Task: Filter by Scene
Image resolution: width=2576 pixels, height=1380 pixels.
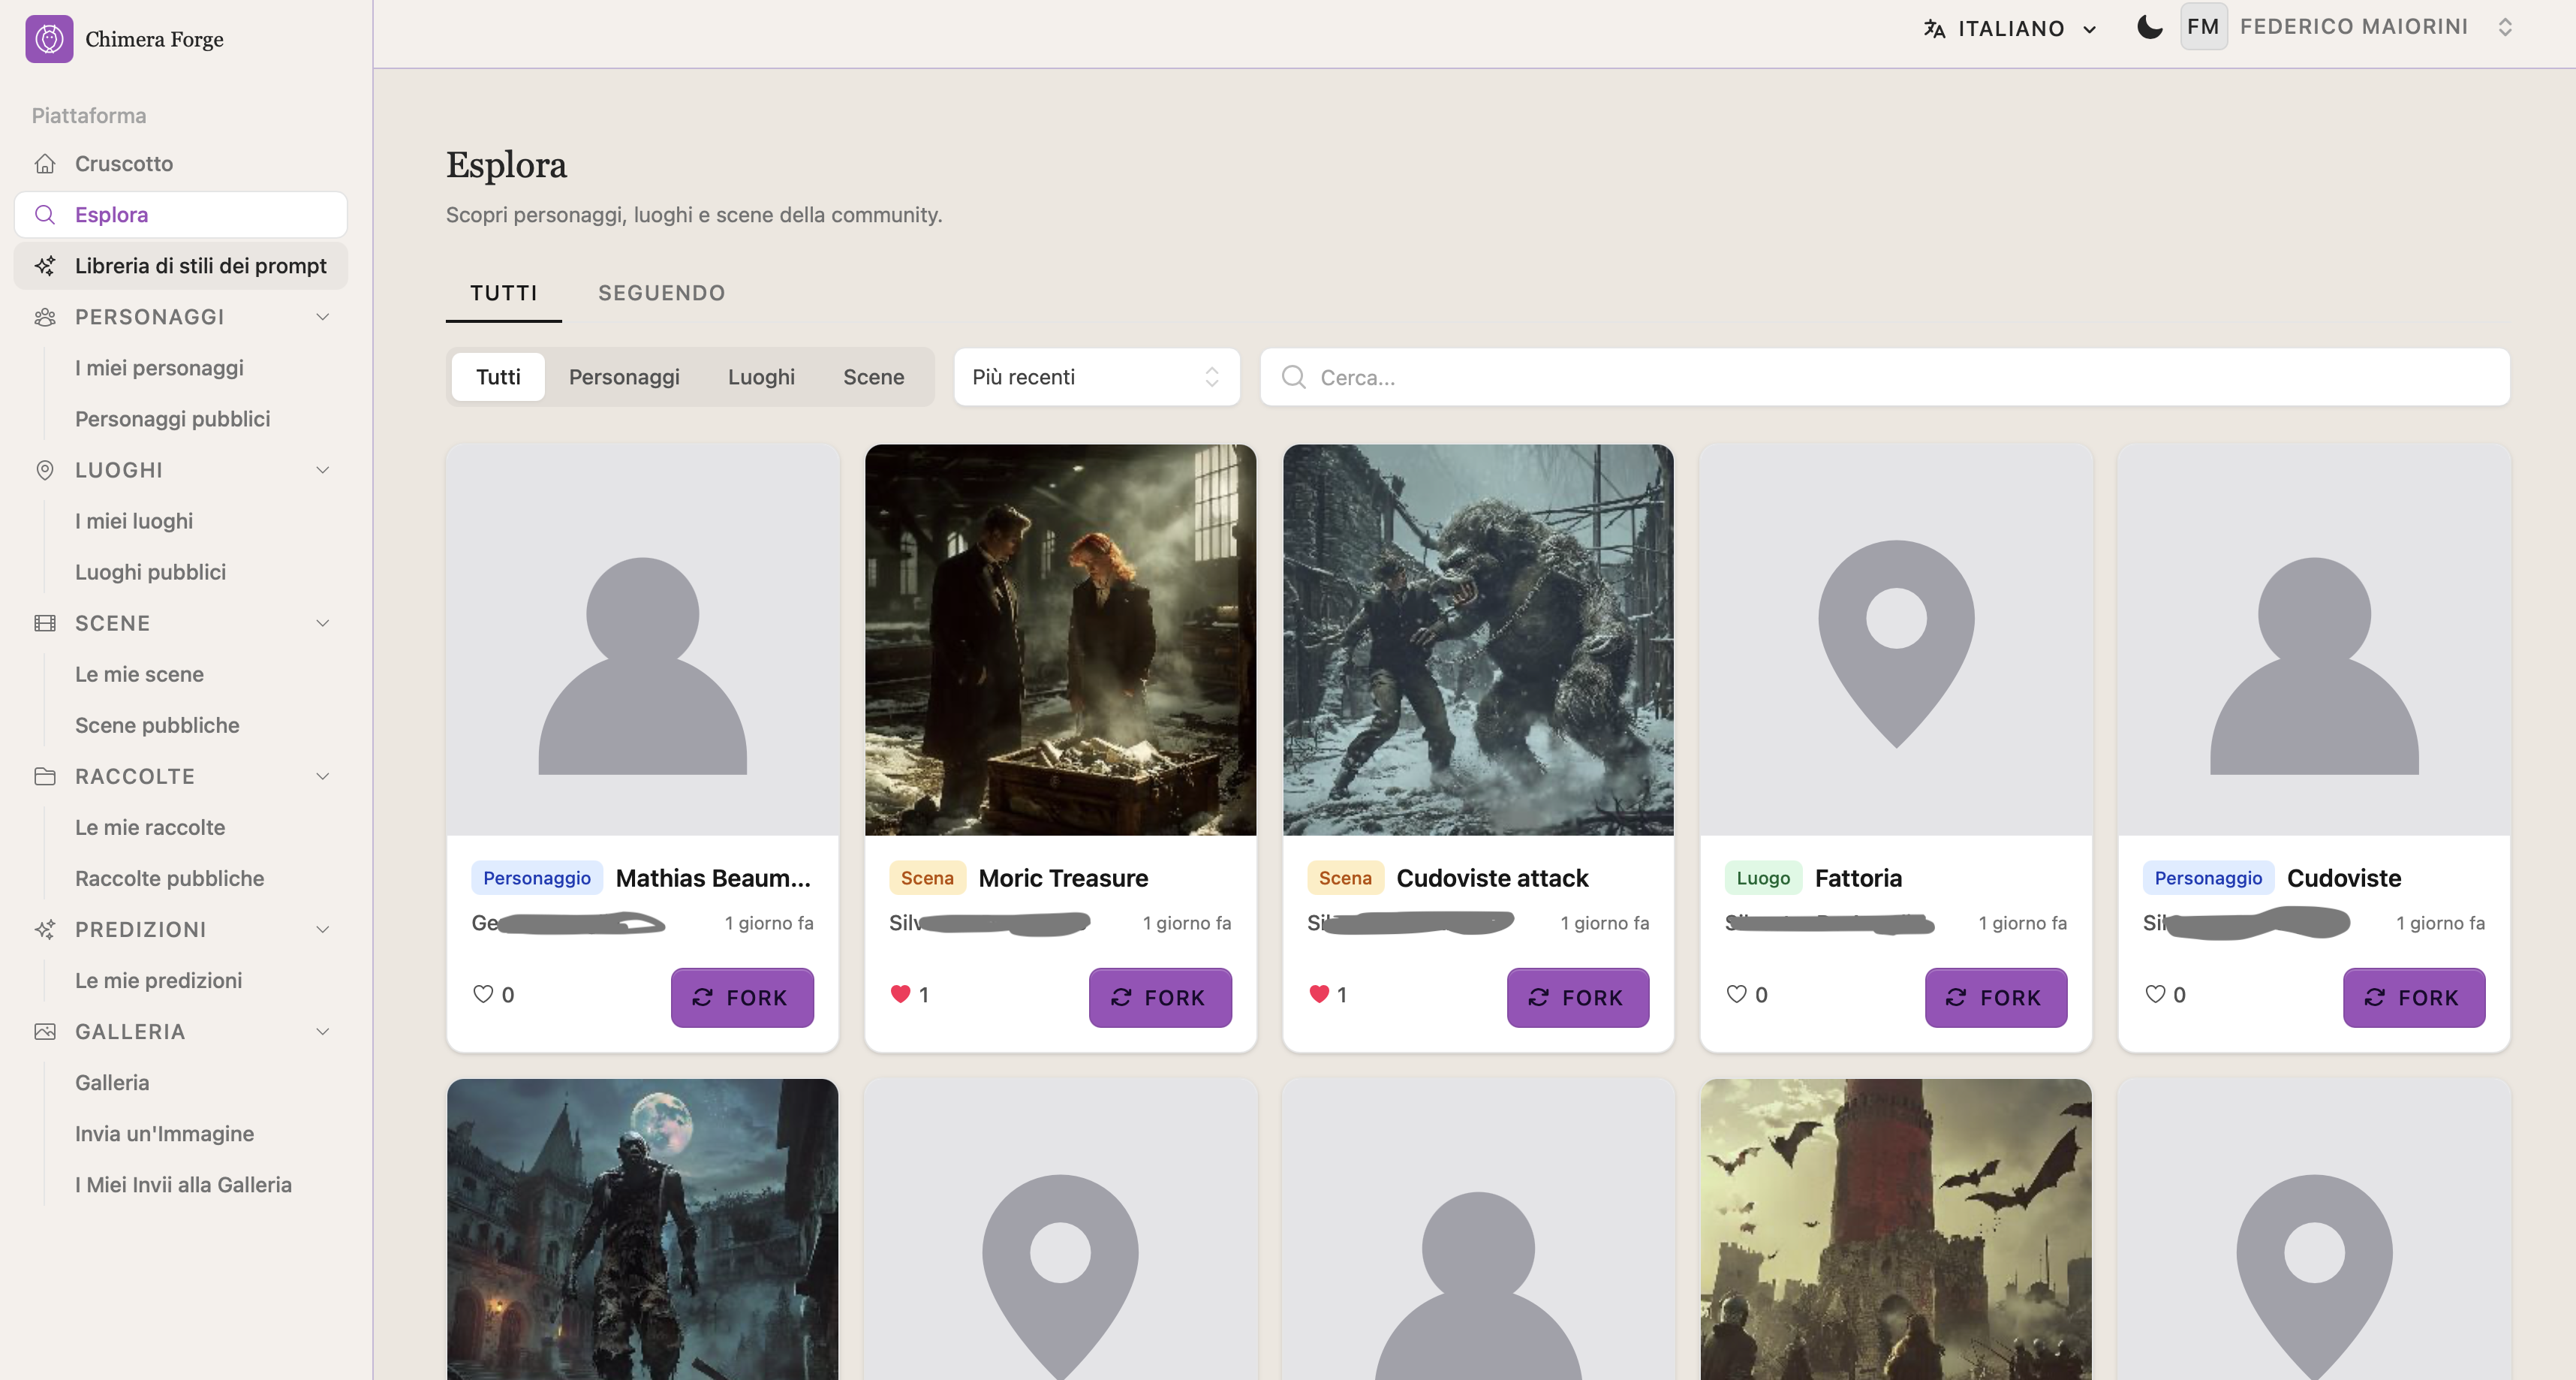Action: point(873,376)
